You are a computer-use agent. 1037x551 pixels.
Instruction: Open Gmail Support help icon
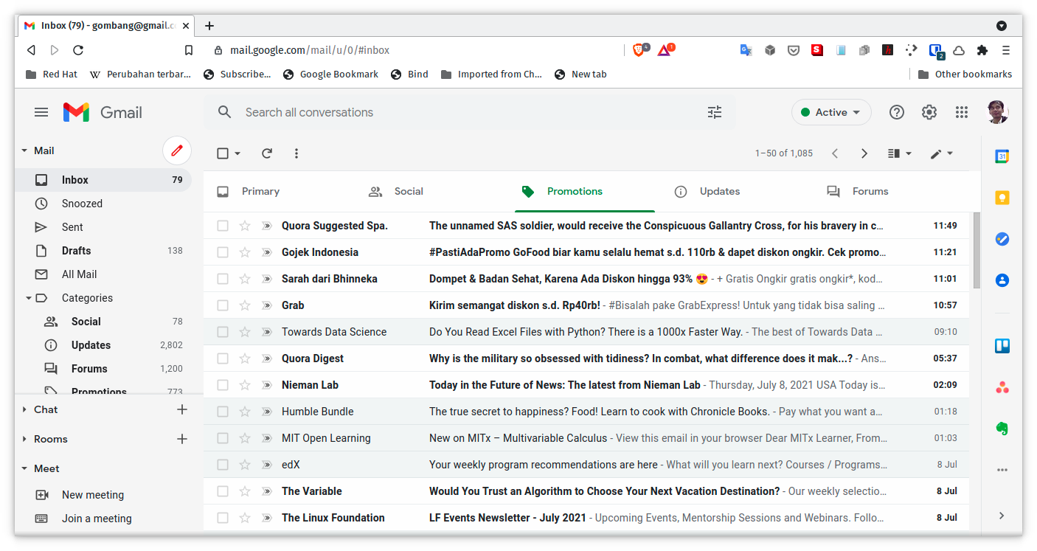897,112
